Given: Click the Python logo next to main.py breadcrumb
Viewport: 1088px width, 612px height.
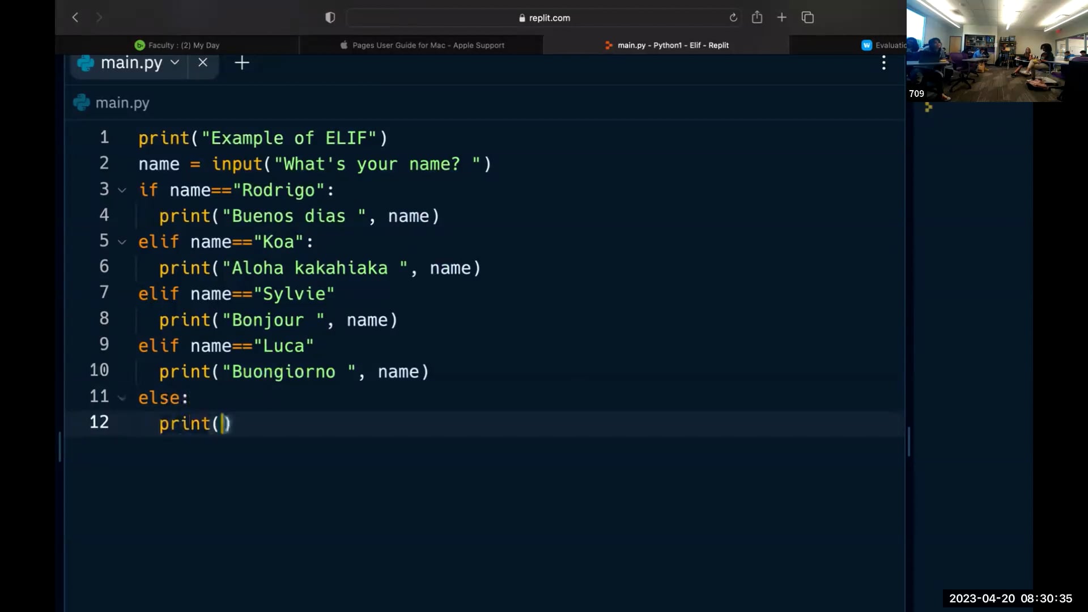Looking at the screenshot, I should pyautogui.click(x=82, y=103).
